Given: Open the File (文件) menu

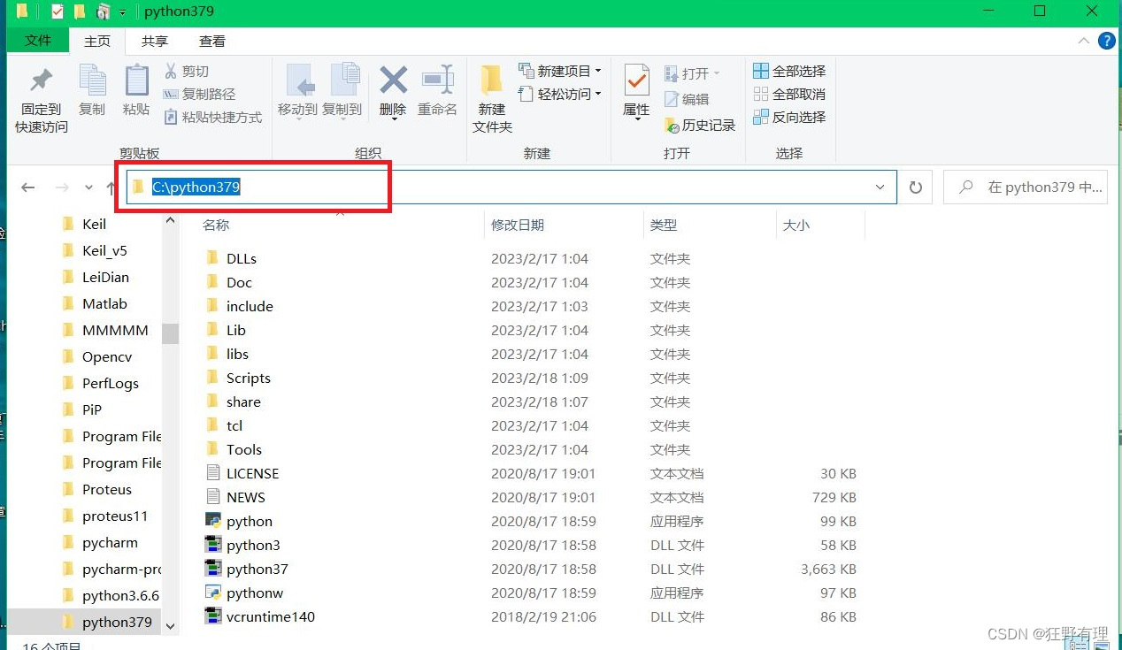Looking at the screenshot, I should [37, 41].
